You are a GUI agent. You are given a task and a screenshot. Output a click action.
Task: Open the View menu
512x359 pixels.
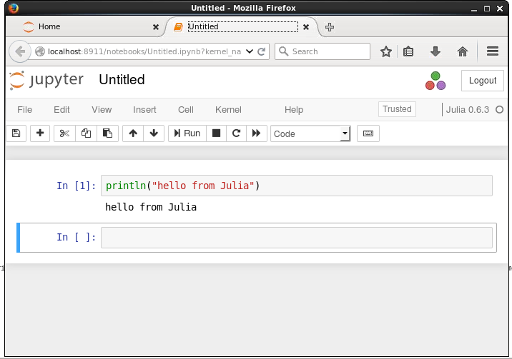(x=102, y=110)
